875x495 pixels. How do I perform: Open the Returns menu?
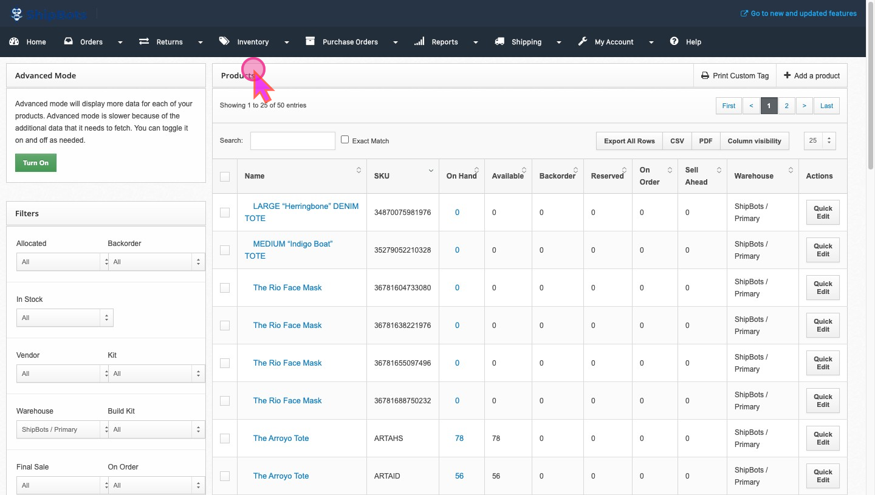(x=171, y=42)
